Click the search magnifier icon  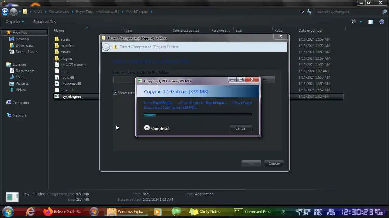[384, 12]
